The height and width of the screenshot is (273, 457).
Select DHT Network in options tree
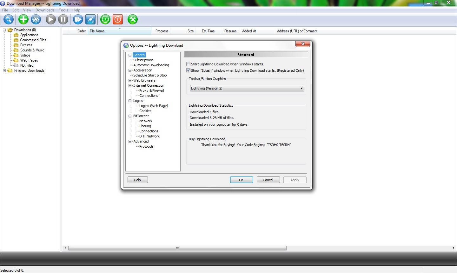point(149,136)
